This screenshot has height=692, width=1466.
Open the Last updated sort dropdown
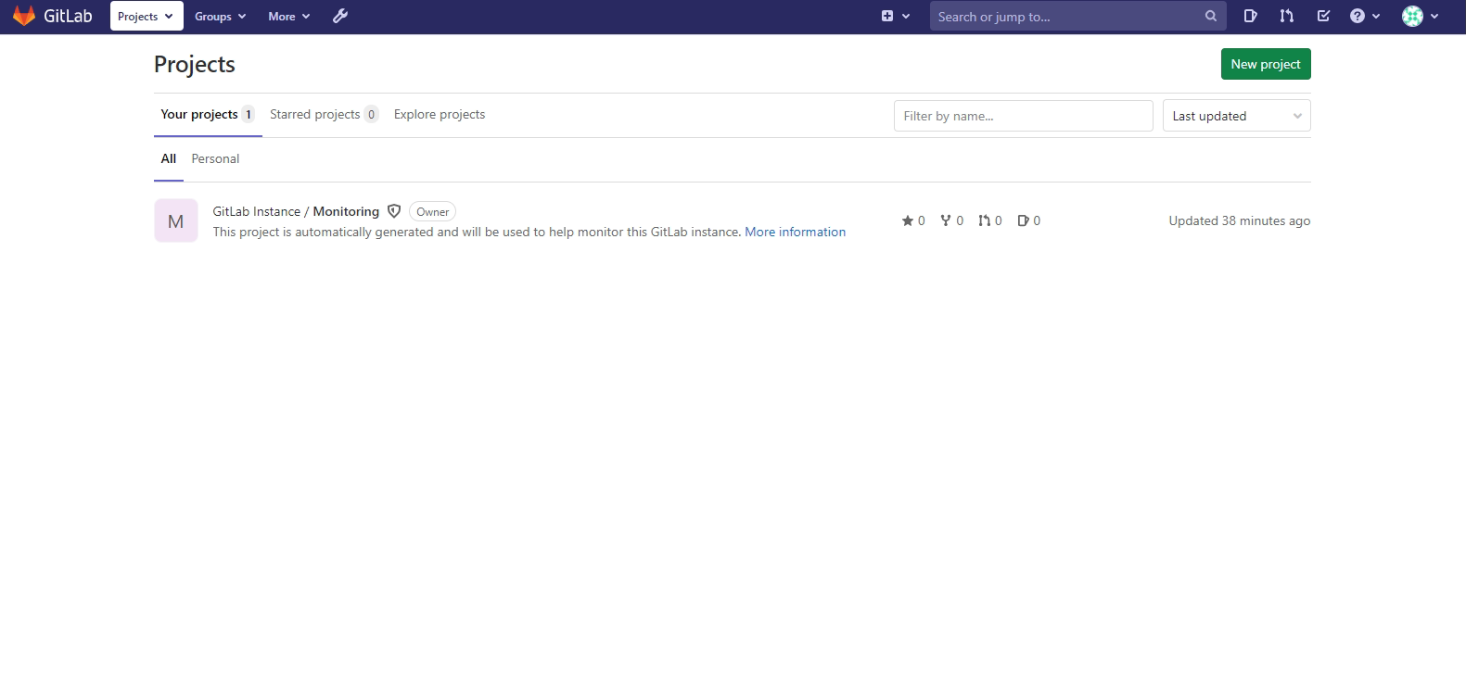coord(1236,116)
